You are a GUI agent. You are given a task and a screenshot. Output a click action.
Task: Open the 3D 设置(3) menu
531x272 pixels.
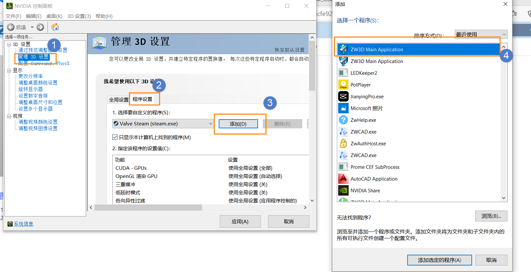click(x=79, y=16)
